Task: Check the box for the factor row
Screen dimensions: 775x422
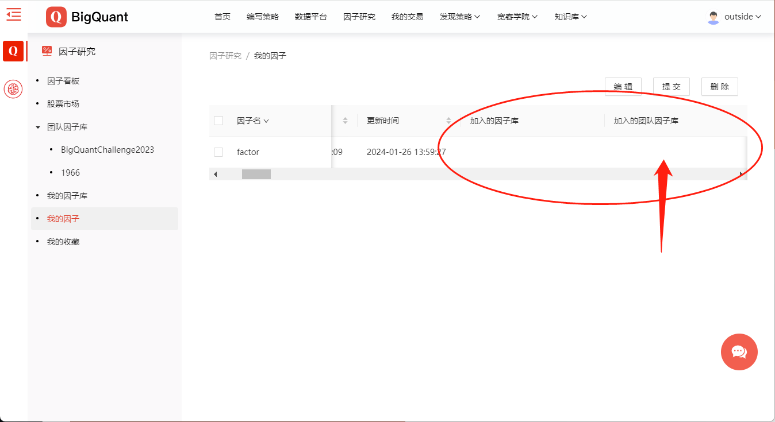Action: coord(218,152)
